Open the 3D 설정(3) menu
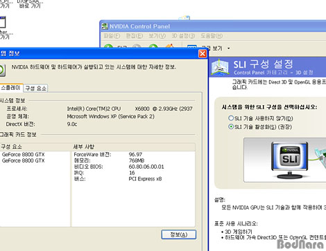 [183, 36]
